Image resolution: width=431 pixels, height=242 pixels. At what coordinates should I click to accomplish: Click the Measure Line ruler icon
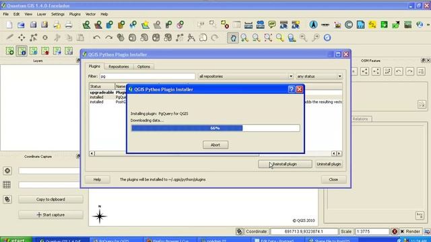248,25
